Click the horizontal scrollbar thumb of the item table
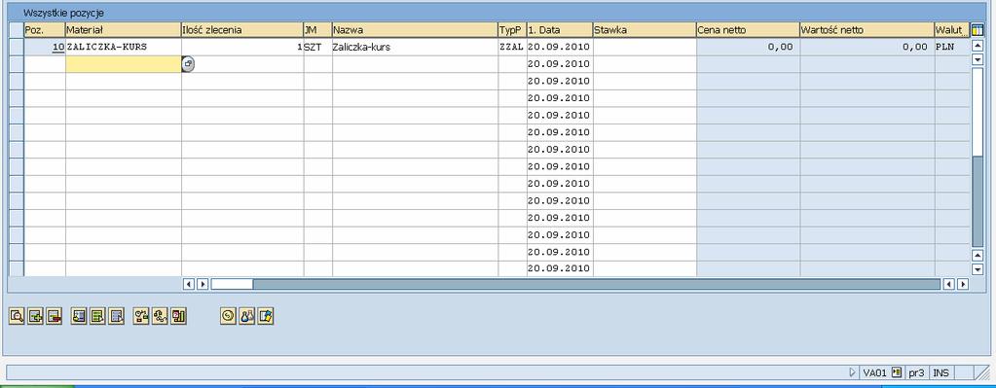Image resolution: width=996 pixels, height=388 pixels. coord(232,284)
